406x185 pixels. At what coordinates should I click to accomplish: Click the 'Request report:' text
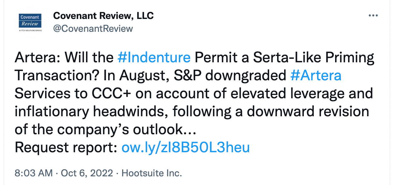pos(66,147)
